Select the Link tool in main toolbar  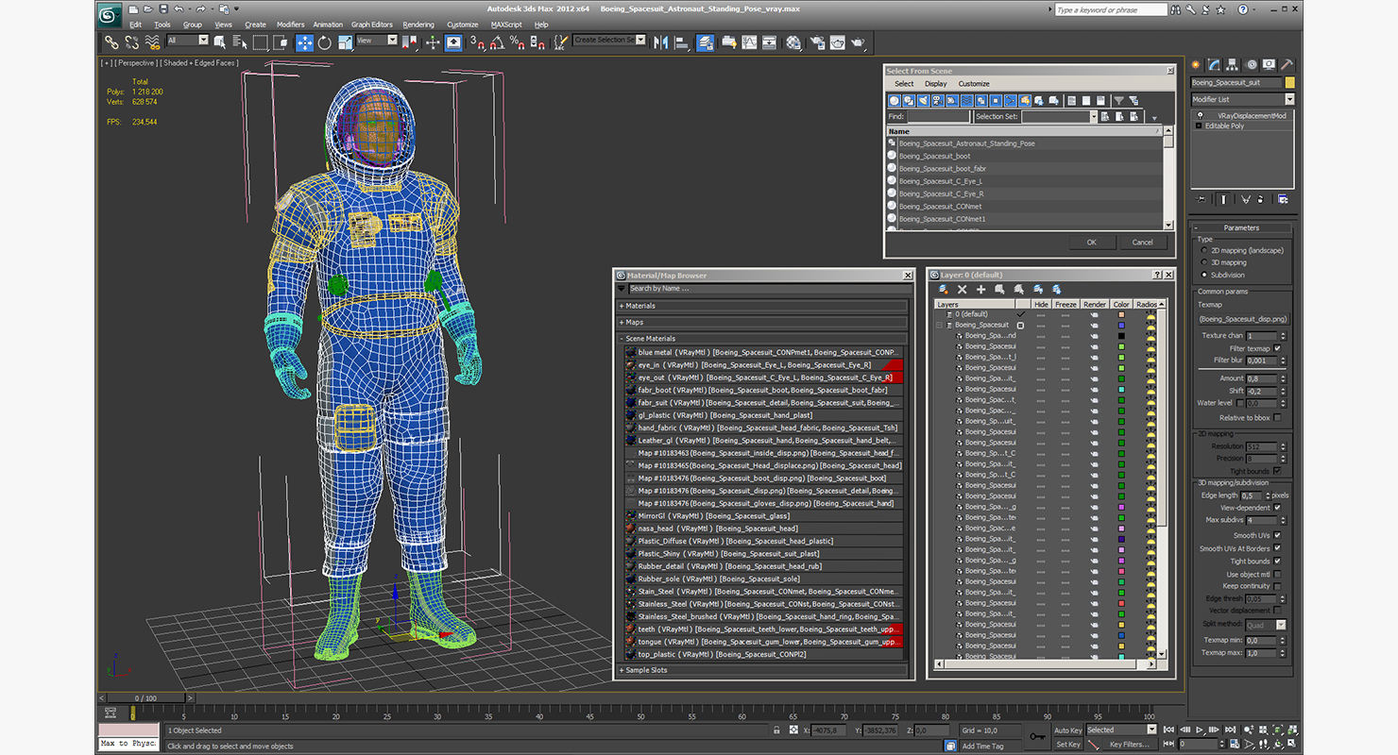coord(112,42)
